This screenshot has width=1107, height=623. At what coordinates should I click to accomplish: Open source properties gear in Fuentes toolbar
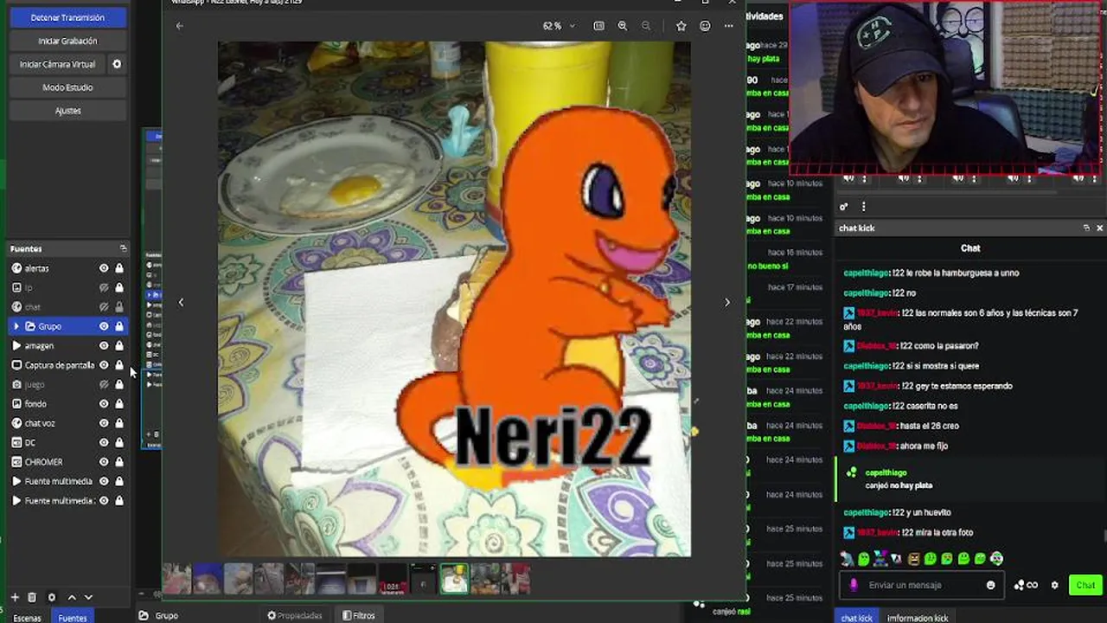coord(51,597)
